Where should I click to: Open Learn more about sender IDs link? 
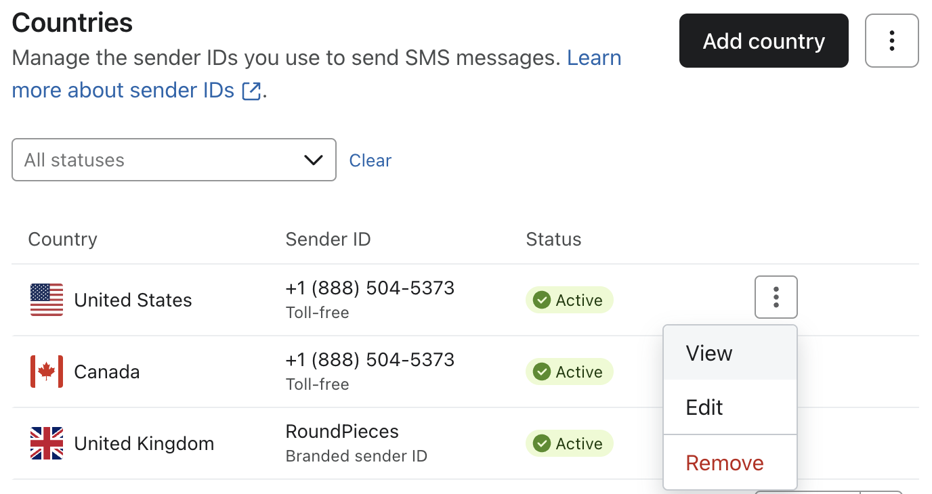[x=123, y=90]
